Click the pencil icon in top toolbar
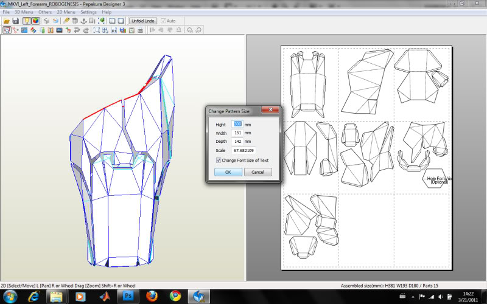Image resolution: width=487 pixels, height=304 pixels. [66, 21]
